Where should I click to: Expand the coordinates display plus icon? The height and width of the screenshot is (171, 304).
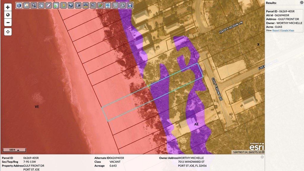click(x=263, y=152)
